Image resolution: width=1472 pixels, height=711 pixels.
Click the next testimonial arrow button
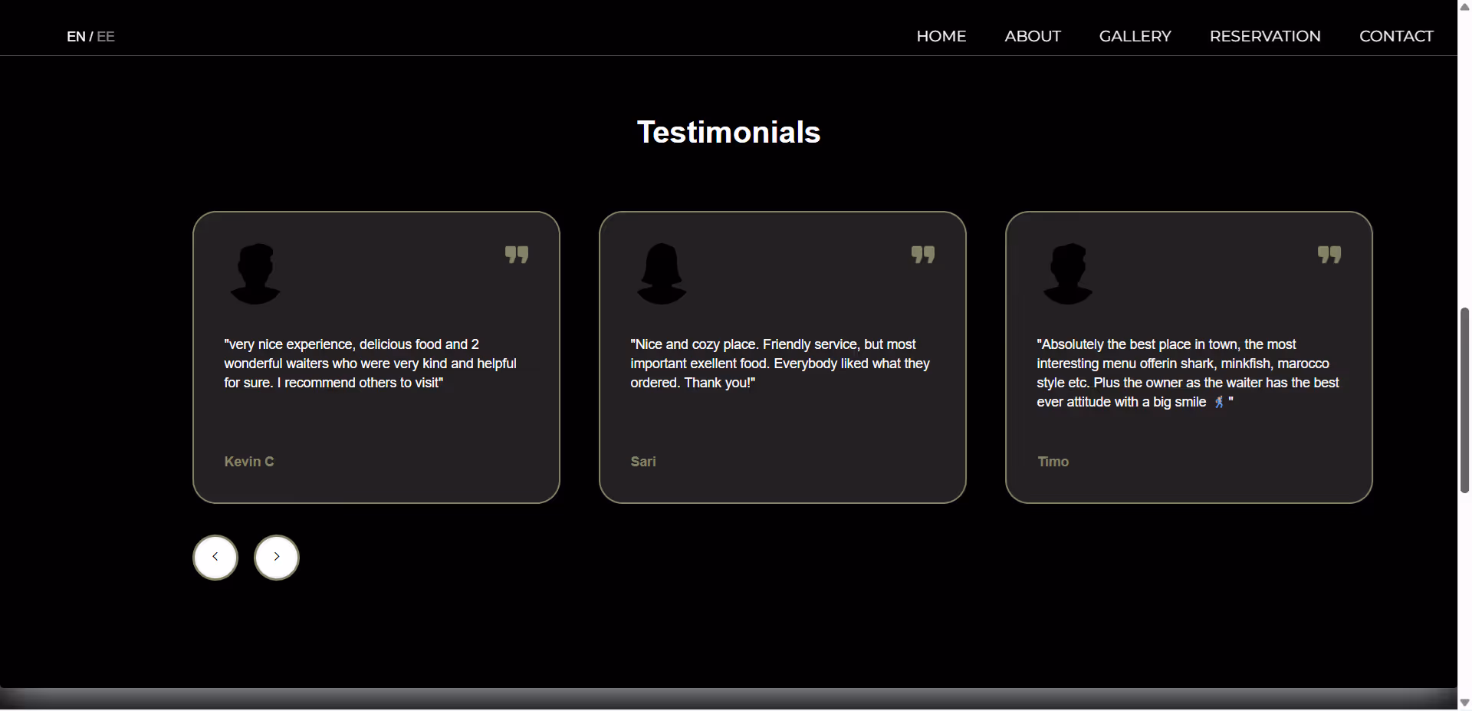pos(277,558)
